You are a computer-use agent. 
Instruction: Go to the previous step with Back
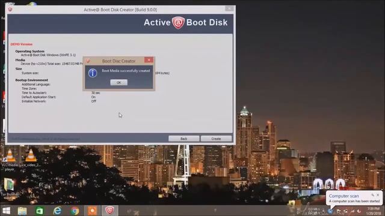click(x=183, y=139)
